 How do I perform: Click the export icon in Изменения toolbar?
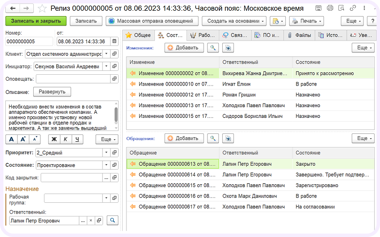coord(228,48)
